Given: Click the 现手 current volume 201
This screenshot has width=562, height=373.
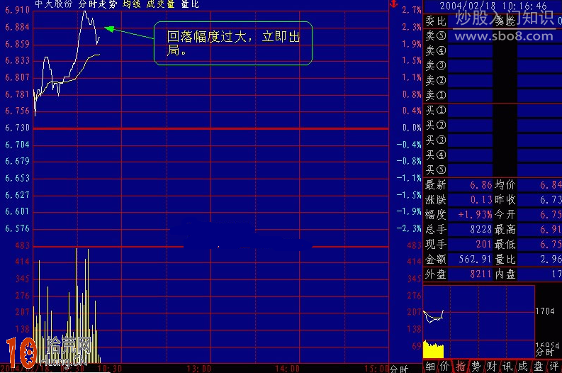Looking at the screenshot, I should tap(484, 245).
